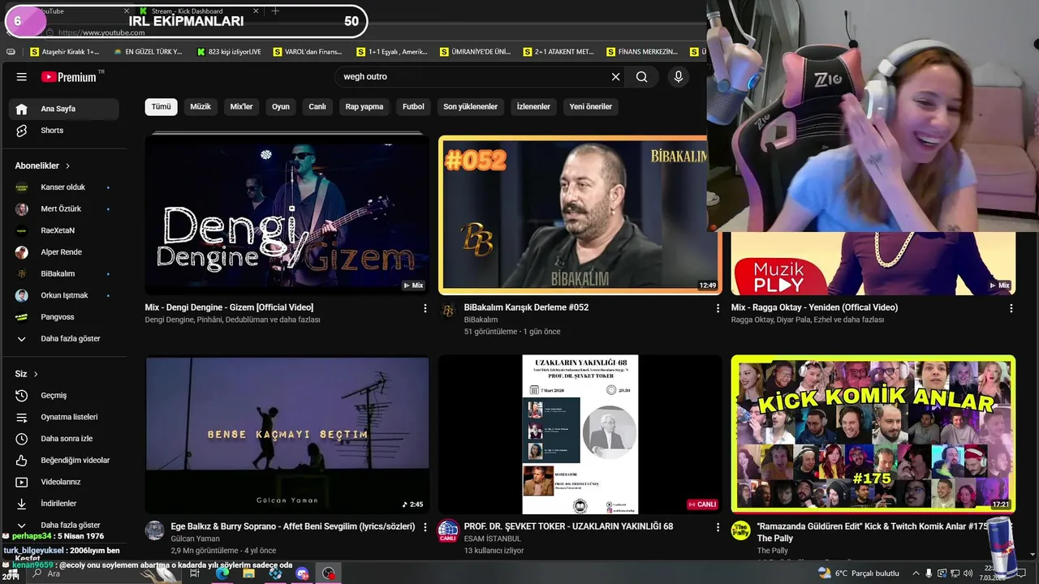The width and height of the screenshot is (1039, 584).
Task: Close the Stream - Kick Dashboard tab
Action: pyautogui.click(x=256, y=11)
